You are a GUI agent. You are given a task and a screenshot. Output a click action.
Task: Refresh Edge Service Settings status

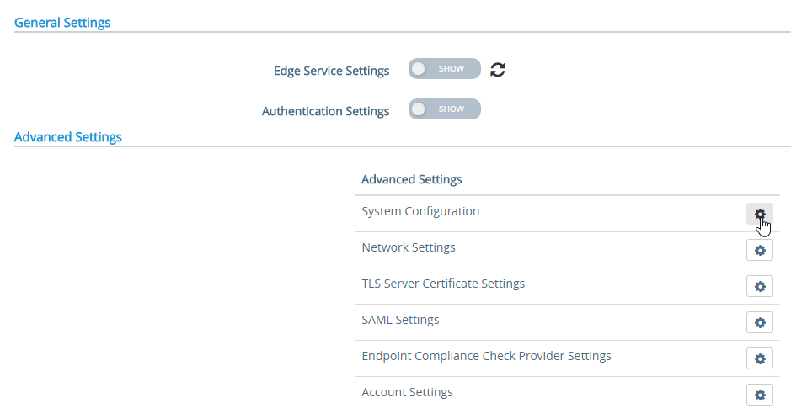click(498, 70)
